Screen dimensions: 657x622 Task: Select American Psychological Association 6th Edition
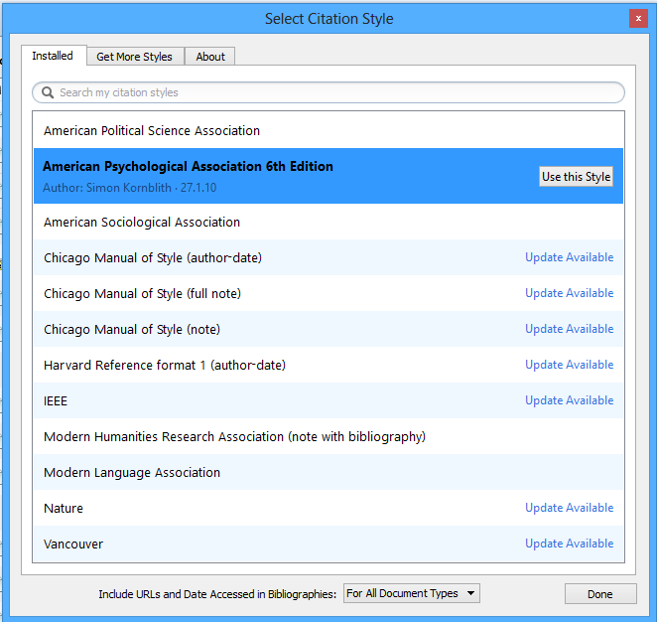click(x=328, y=176)
